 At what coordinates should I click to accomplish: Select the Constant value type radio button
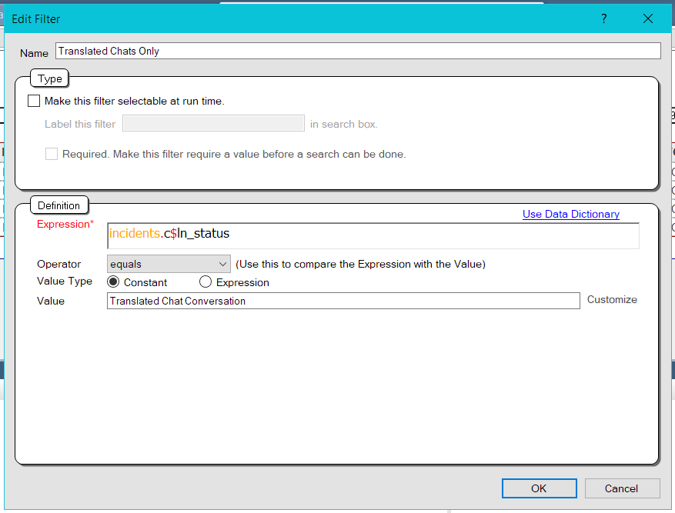(x=113, y=282)
